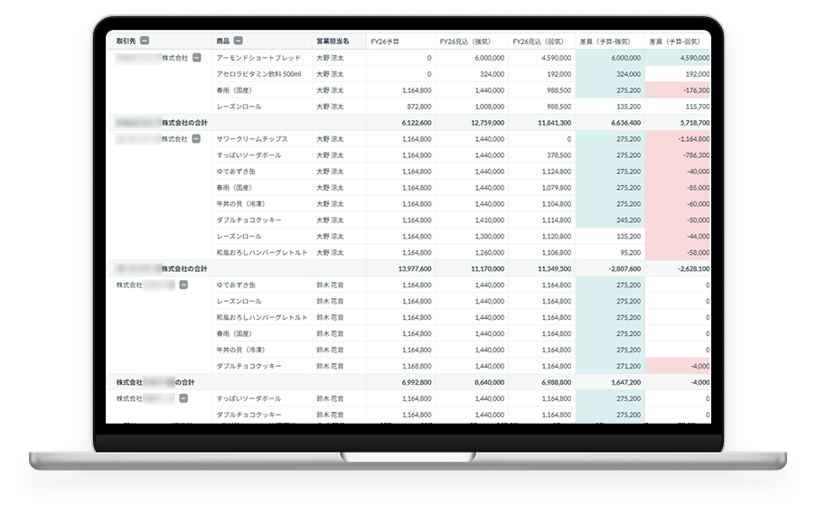Image resolution: width=816 pixels, height=514 pixels.
Task: Collapse company group starting with ゆであずき缶 by 鈴木 花音
Action: click(x=183, y=285)
